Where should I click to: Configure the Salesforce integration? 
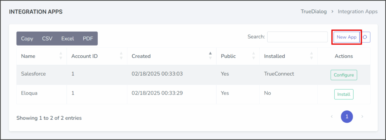344,75
